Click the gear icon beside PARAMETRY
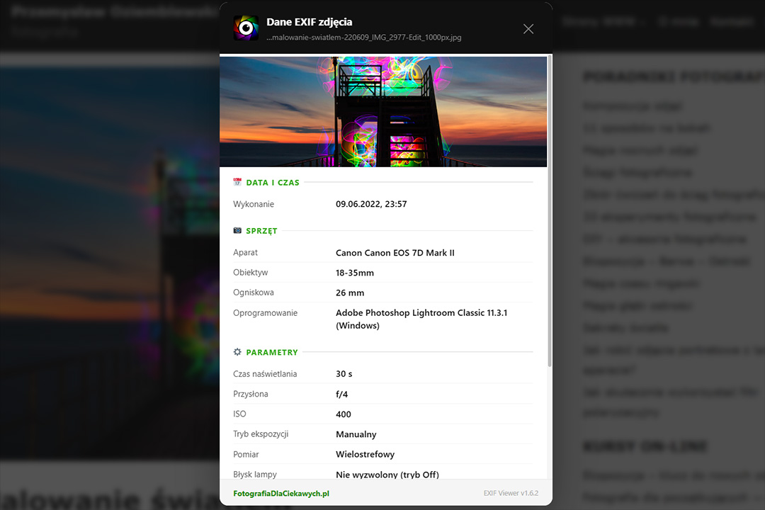 [237, 352]
